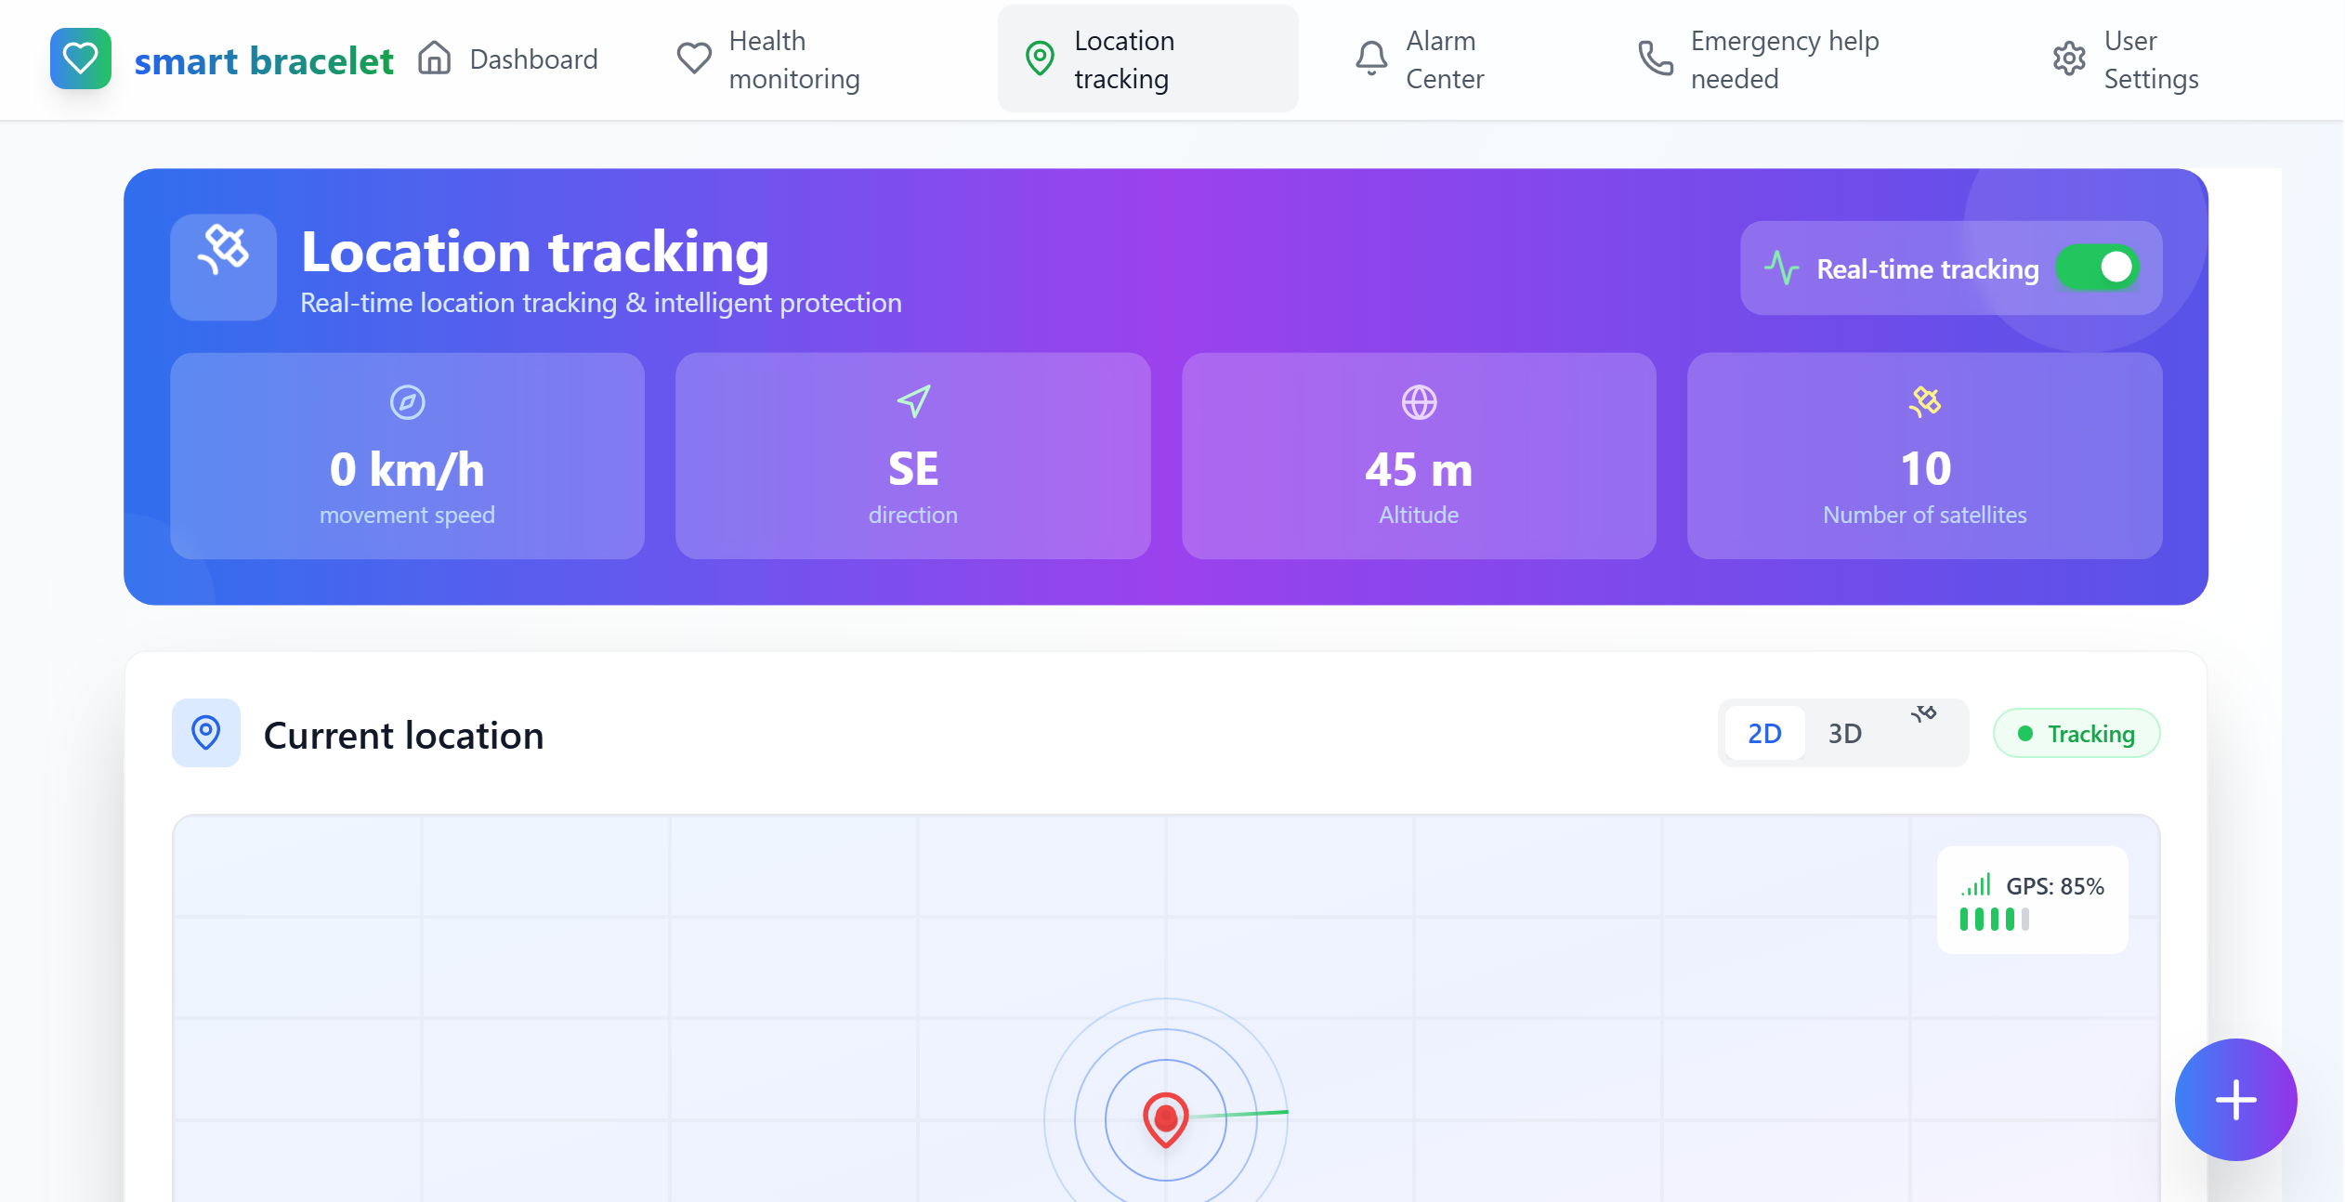
Task: Click the globe icon above Altitude
Action: (1419, 402)
